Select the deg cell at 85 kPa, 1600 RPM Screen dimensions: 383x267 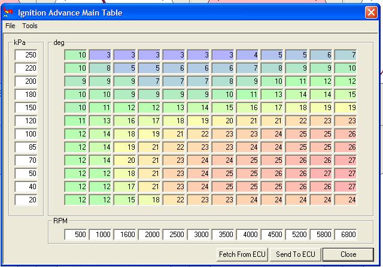coord(124,147)
